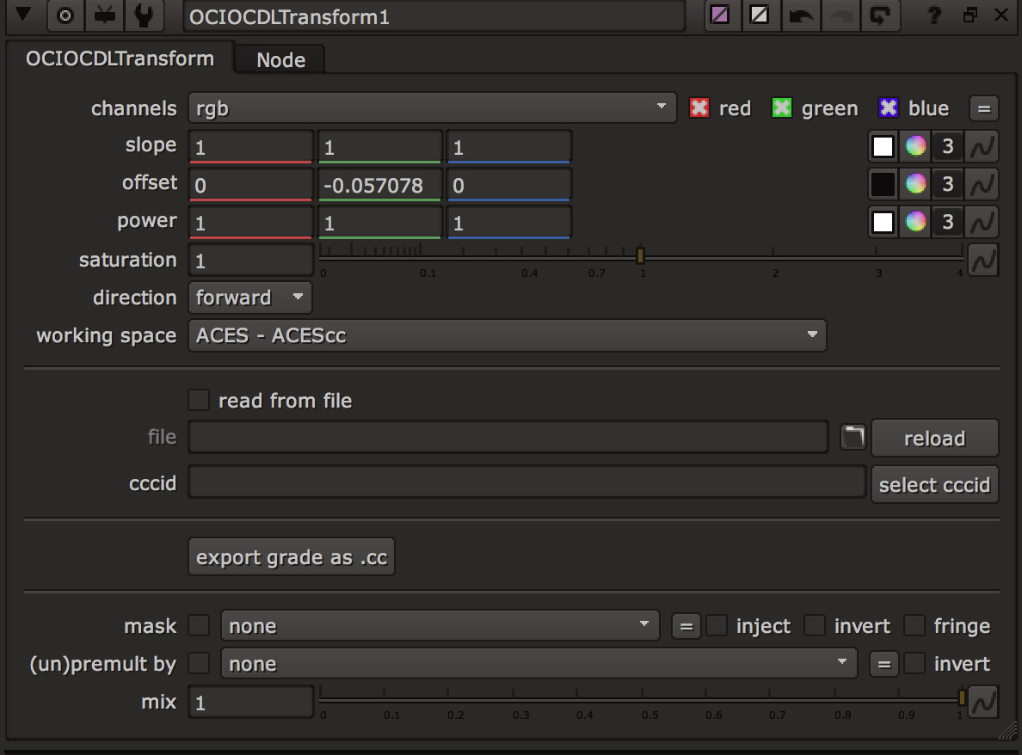Open the direction forward dropdown

tap(249, 298)
